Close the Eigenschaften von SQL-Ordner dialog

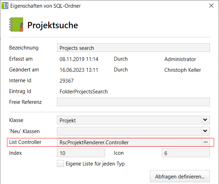(x=211, y=6)
